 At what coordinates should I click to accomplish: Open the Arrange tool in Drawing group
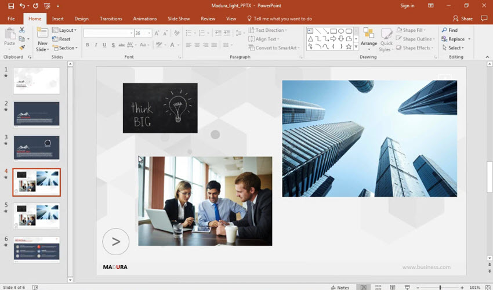tap(368, 36)
